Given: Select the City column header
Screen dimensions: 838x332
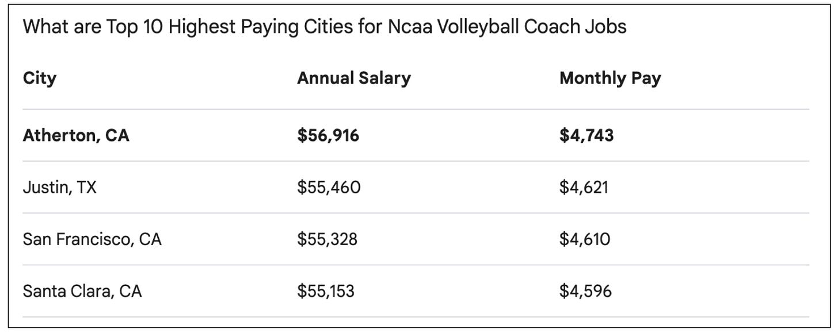Looking at the screenshot, I should click(40, 79).
